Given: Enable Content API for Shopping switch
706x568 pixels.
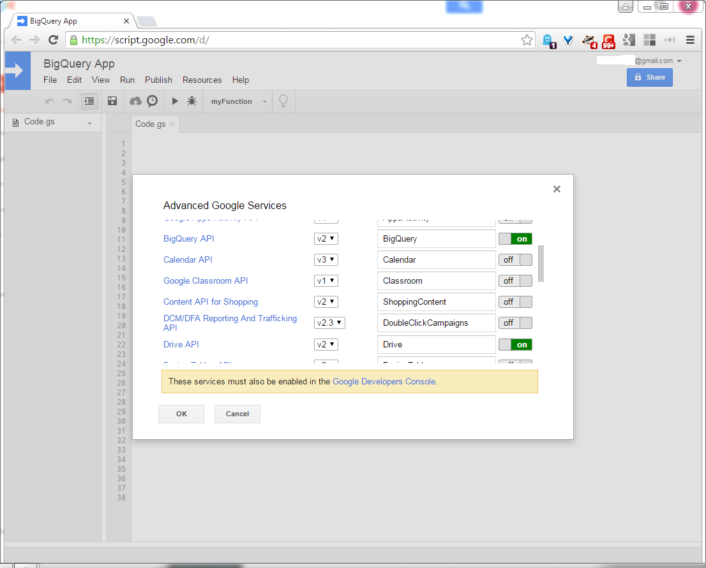Looking at the screenshot, I should tap(515, 302).
